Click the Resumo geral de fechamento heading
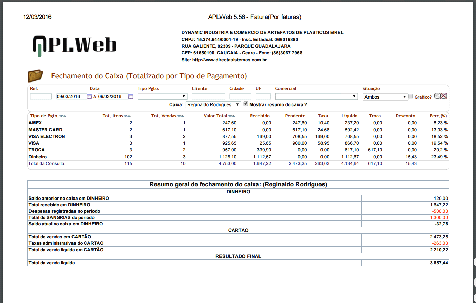Image resolution: width=476 pixels, height=303 pixels. pos(238,185)
